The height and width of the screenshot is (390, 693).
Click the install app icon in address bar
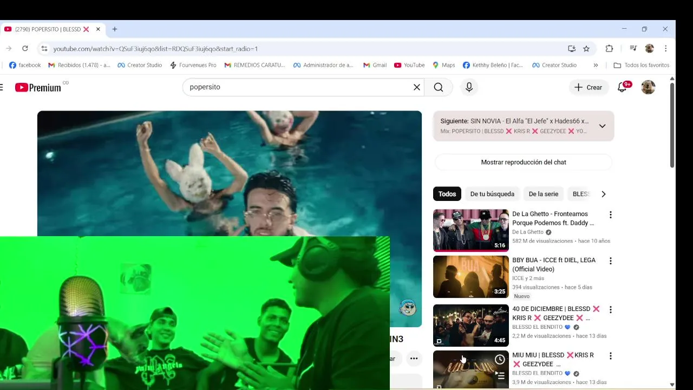(x=572, y=49)
